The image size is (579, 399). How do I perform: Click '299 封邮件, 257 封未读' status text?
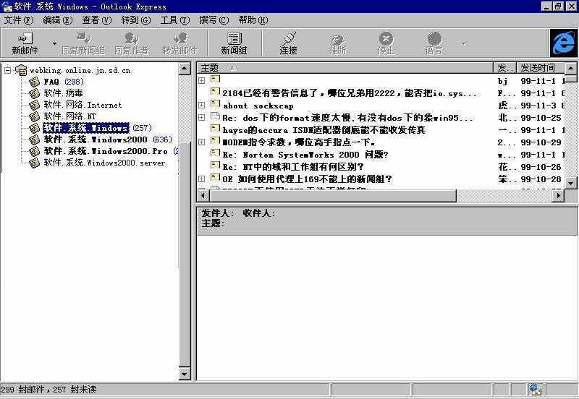48,390
